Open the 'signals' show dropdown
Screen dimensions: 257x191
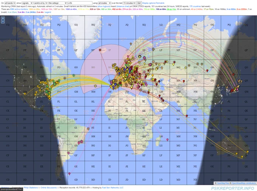click(27, 3)
